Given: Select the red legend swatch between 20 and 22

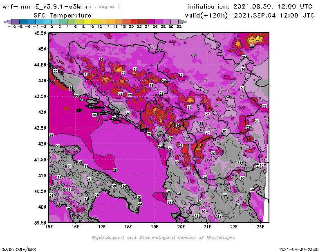Looking at the screenshot, I should click(x=135, y=22).
